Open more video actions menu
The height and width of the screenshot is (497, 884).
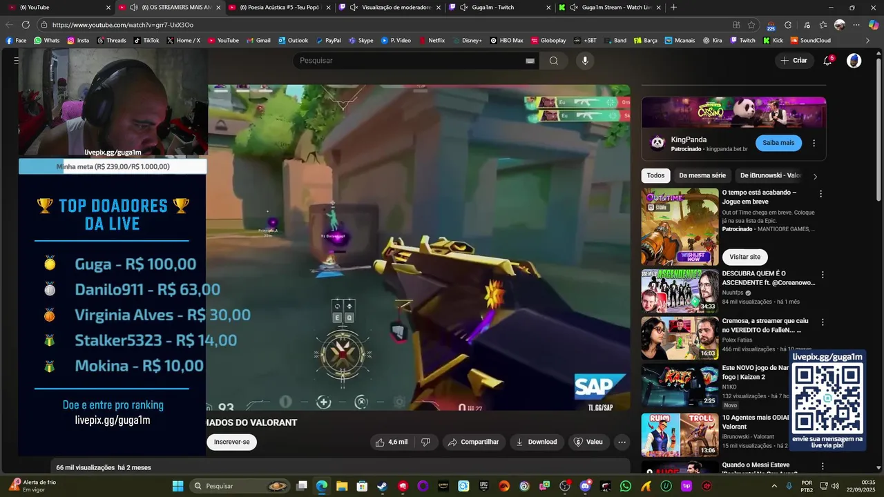pyautogui.click(x=622, y=442)
